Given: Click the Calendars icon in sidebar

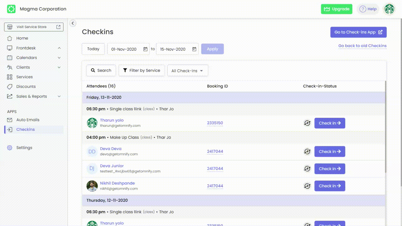Looking at the screenshot, I should 10,58.
